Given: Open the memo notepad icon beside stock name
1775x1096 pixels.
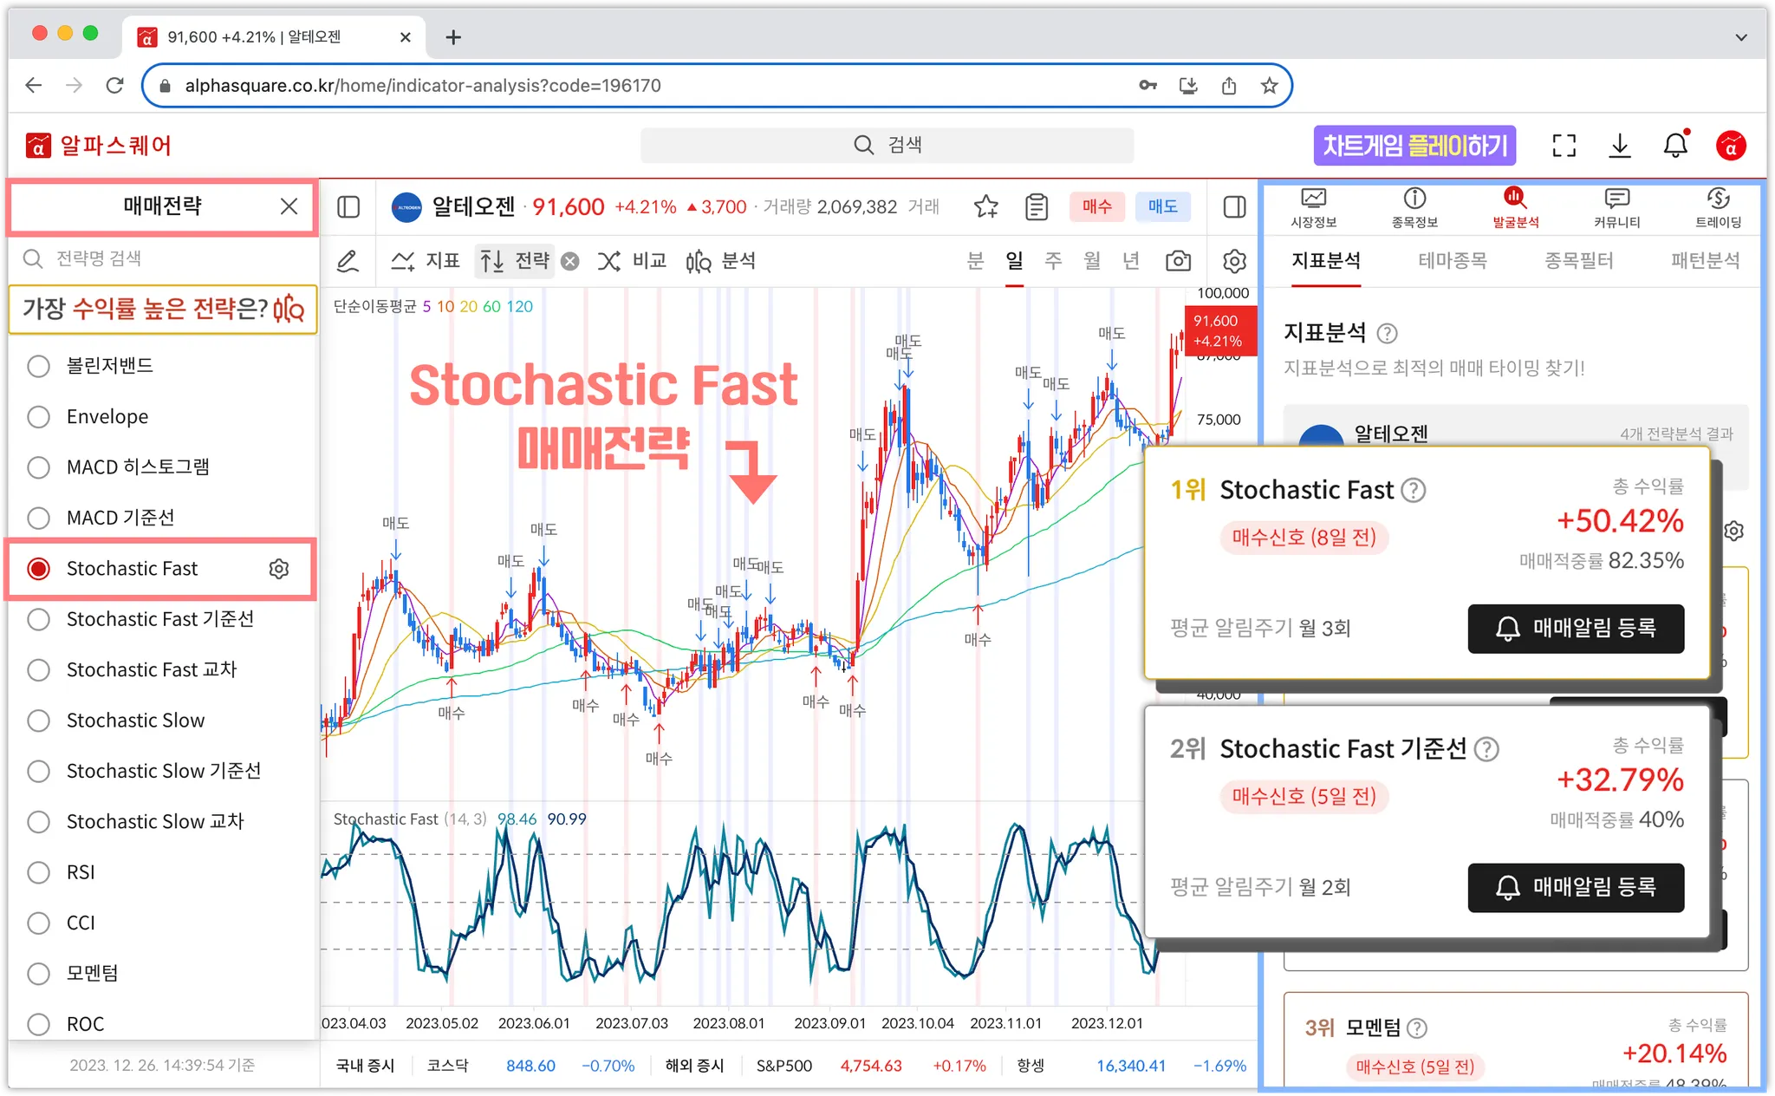Looking at the screenshot, I should (1037, 206).
